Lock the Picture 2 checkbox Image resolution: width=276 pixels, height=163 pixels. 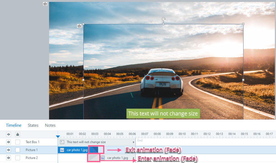[18, 158]
